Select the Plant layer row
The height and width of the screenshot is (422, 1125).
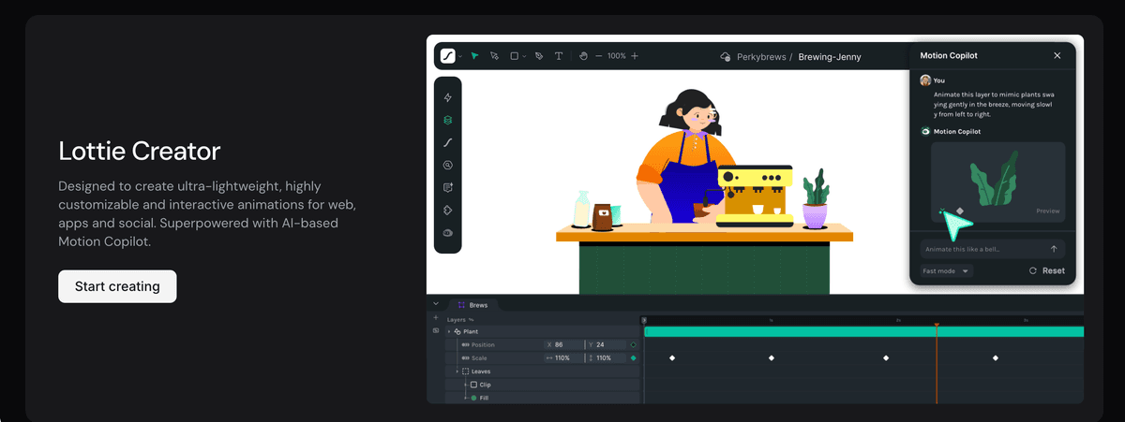[542, 332]
